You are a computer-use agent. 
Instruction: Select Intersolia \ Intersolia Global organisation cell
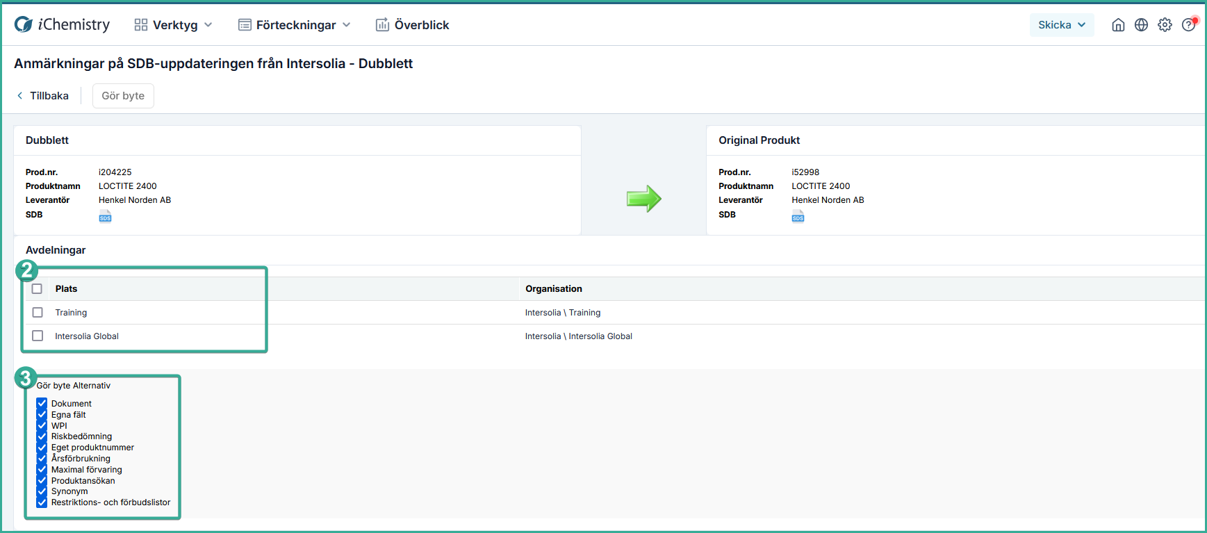579,336
